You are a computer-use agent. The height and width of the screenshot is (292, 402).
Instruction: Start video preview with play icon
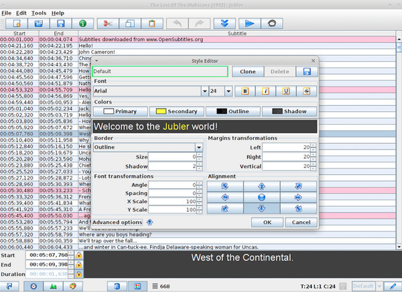point(249,23)
